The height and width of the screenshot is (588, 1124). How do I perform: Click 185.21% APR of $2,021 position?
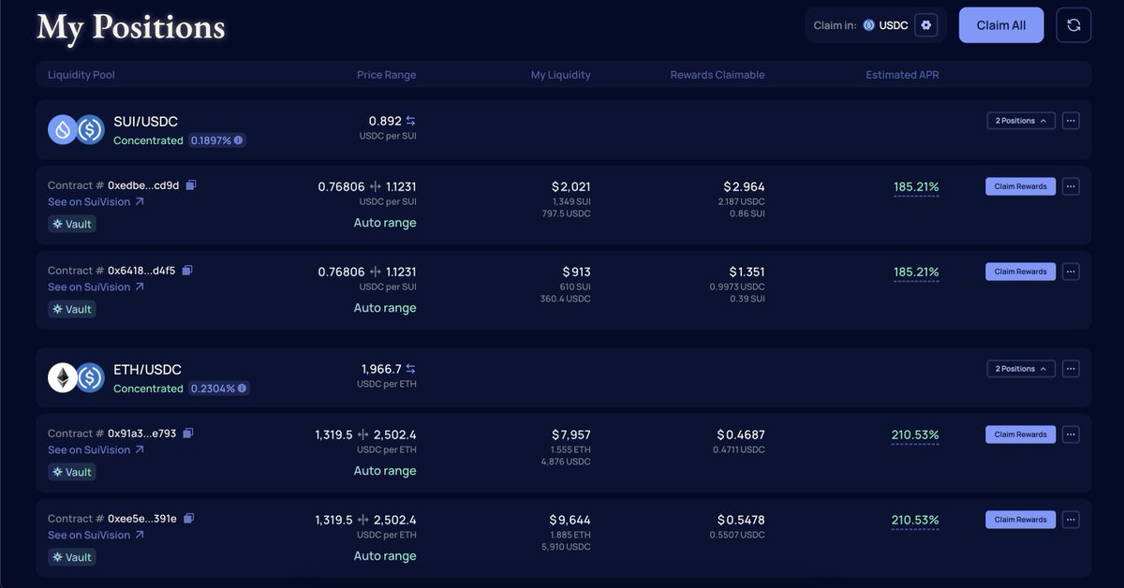(x=916, y=187)
